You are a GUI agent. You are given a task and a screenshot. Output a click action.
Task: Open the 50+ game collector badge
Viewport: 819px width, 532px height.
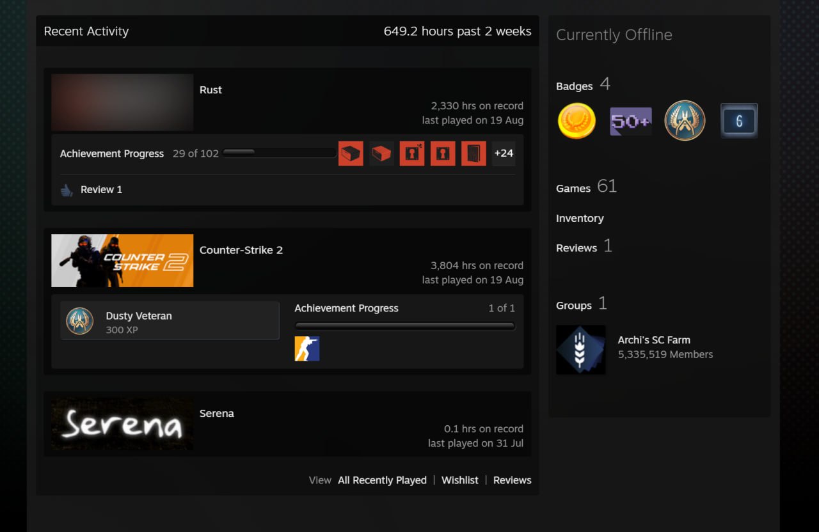click(x=631, y=121)
